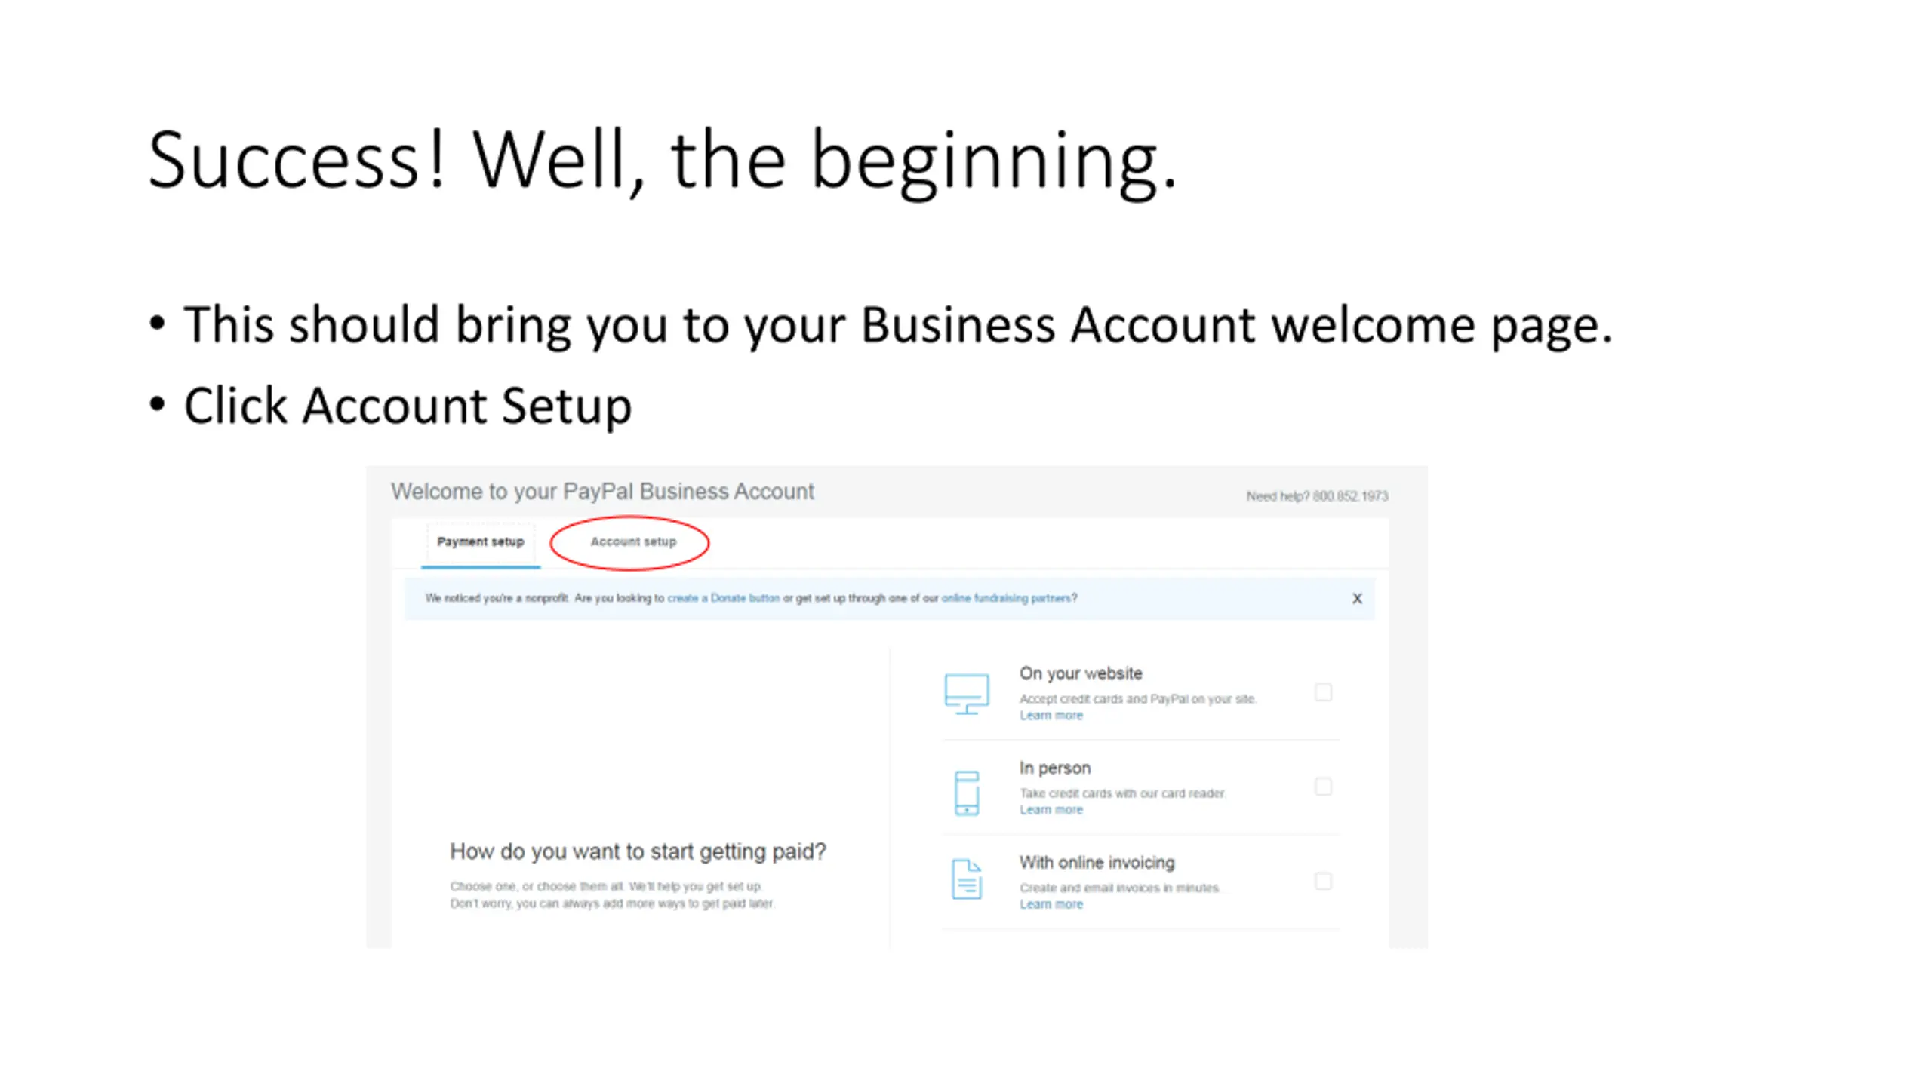Open the 'create a Donate button' link
1932x1086 pixels.
point(723,598)
